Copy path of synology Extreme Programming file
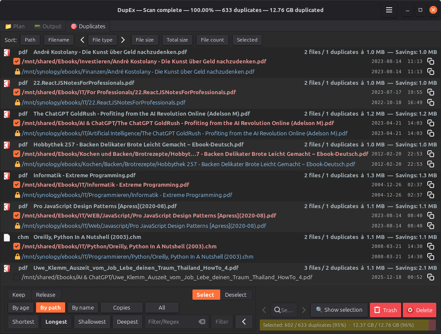 pyautogui.click(x=431, y=195)
